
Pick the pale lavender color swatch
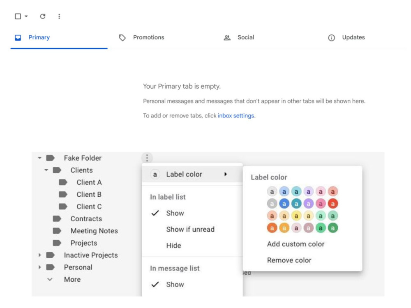tap(309, 192)
